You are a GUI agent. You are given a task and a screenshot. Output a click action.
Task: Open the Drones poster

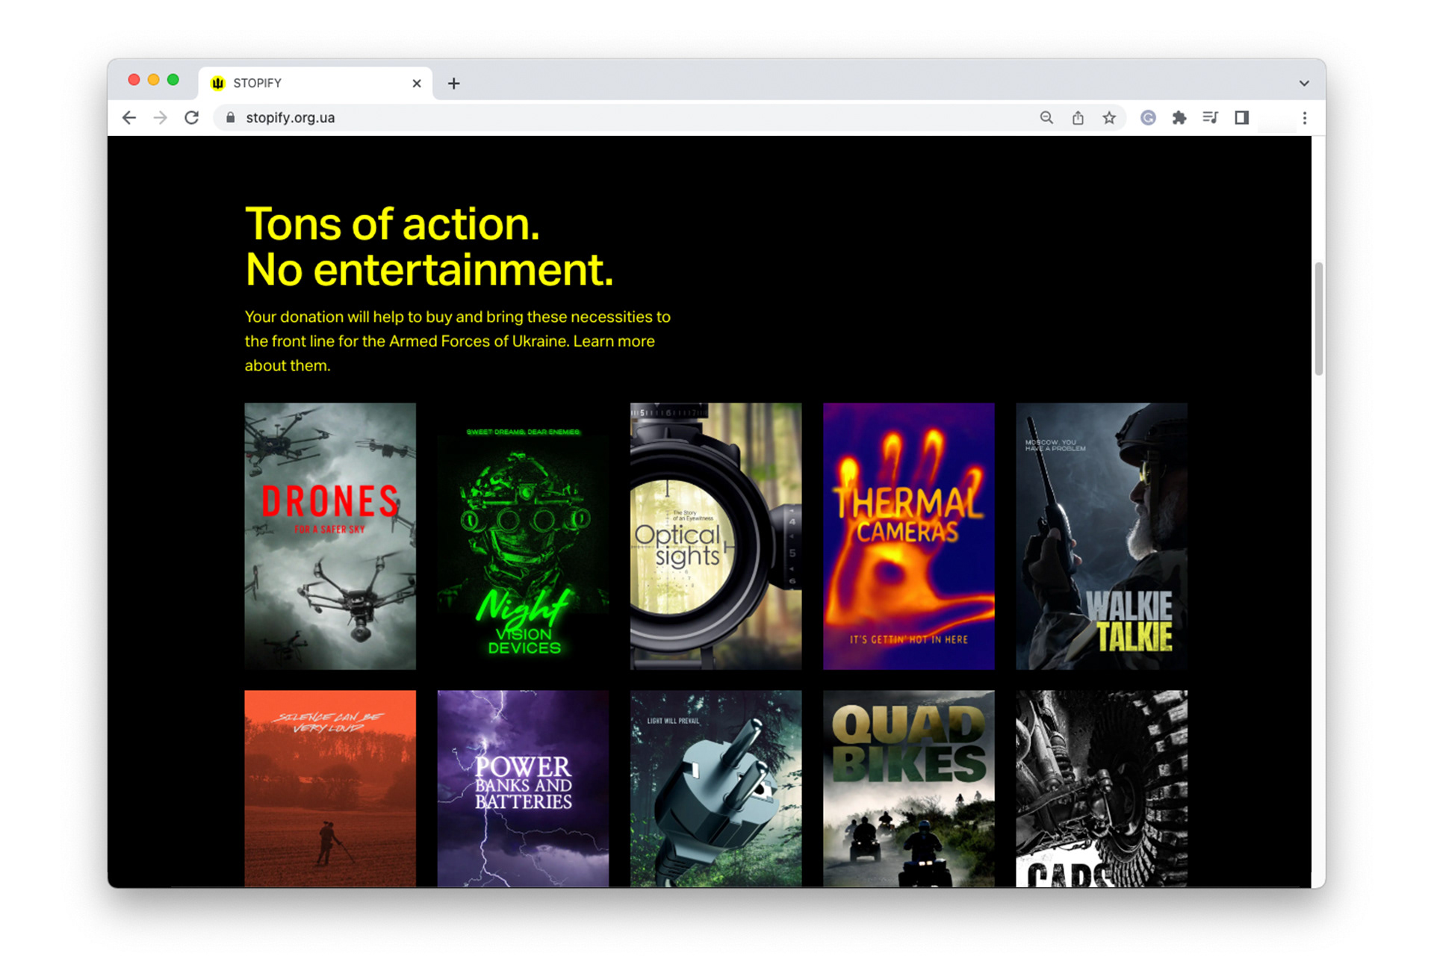coord(330,536)
